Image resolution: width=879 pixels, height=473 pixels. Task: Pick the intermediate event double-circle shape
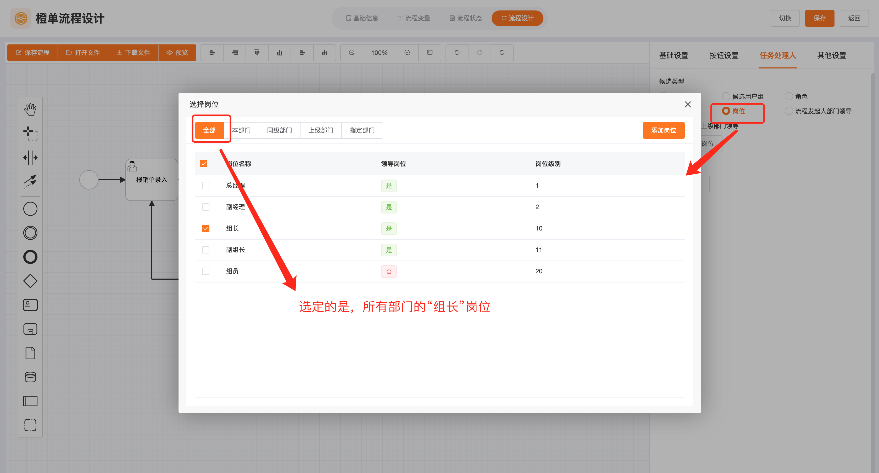coord(30,233)
